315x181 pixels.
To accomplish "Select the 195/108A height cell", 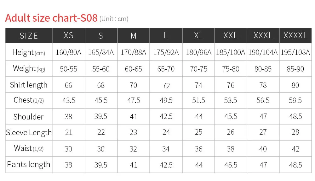I will tap(295, 52).
